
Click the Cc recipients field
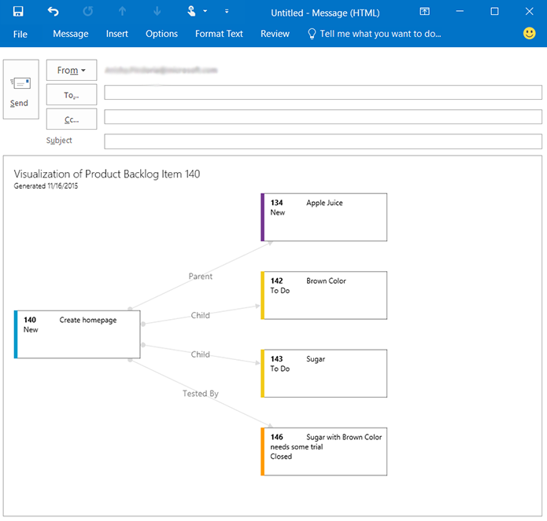tap(323, 117)
